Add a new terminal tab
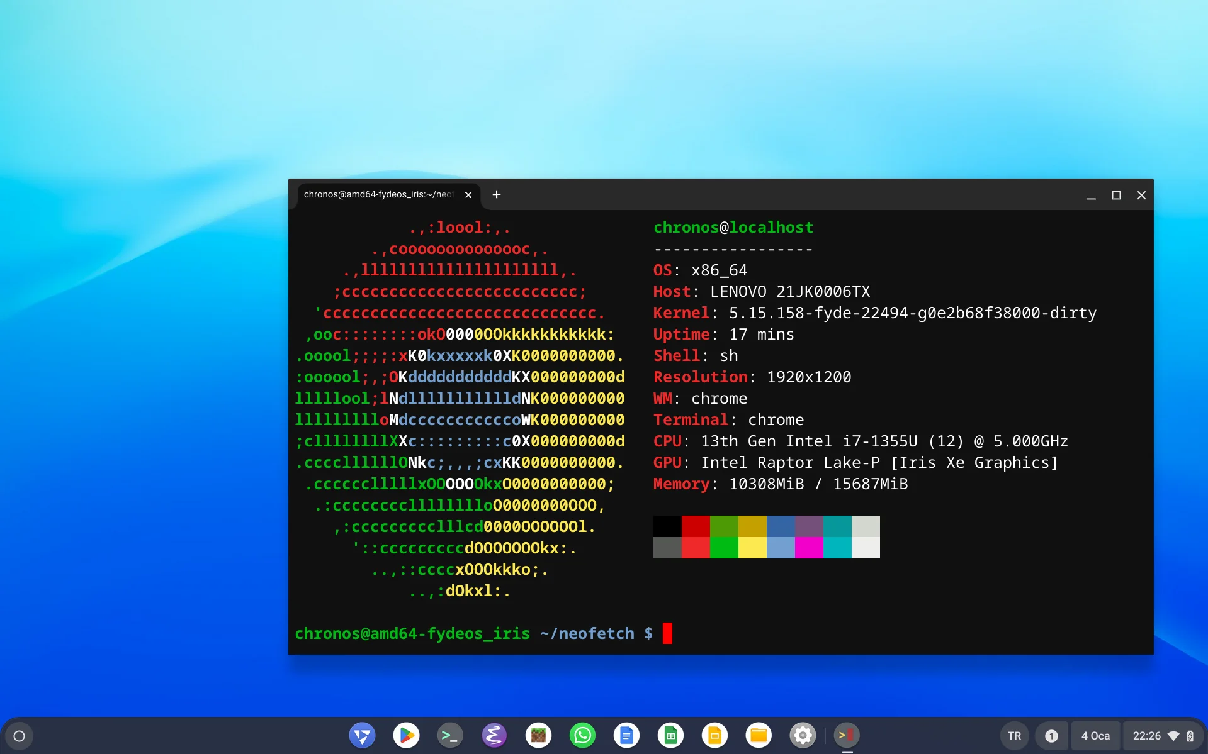 point(497,195)
